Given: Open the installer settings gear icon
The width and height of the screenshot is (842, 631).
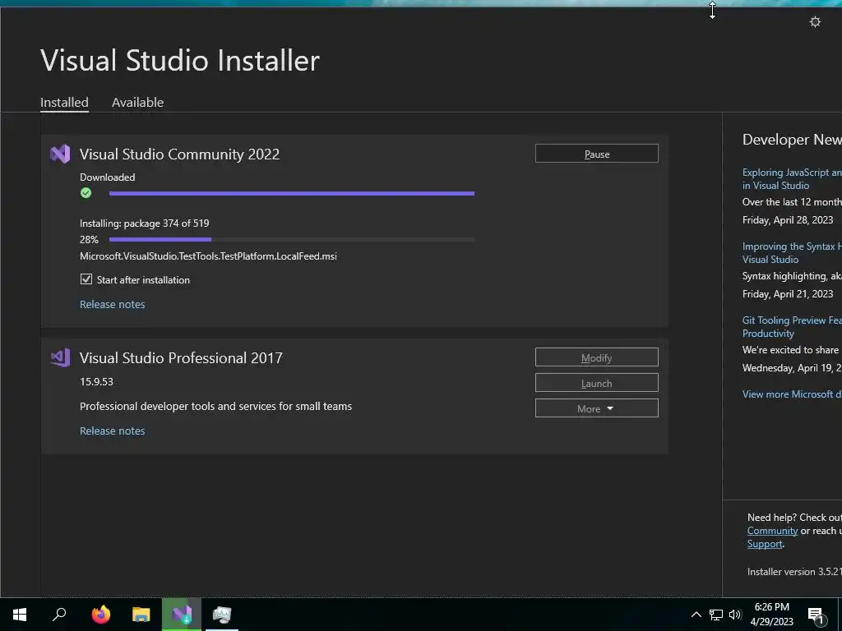Looking at the screenshot, I should 815,22.
